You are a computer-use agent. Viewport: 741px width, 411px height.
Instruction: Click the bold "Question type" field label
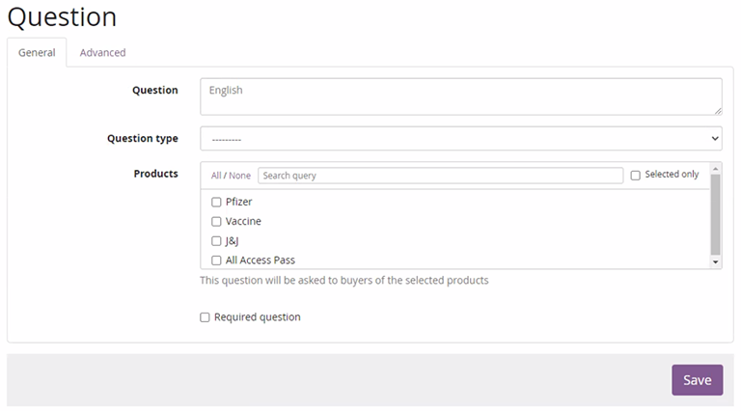142,139
